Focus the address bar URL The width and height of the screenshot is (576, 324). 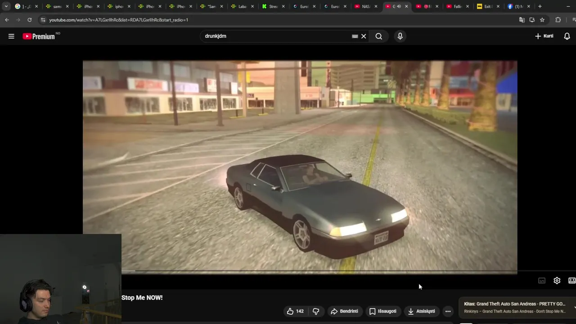point(118,20)
